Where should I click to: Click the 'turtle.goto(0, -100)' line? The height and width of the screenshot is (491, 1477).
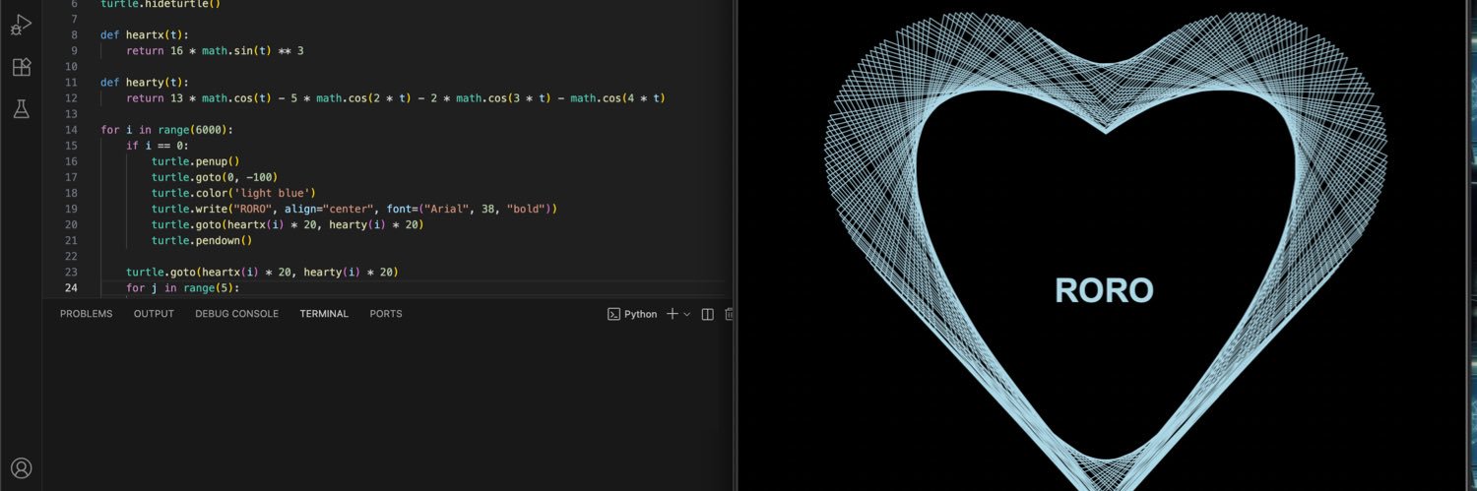[215, 177]
